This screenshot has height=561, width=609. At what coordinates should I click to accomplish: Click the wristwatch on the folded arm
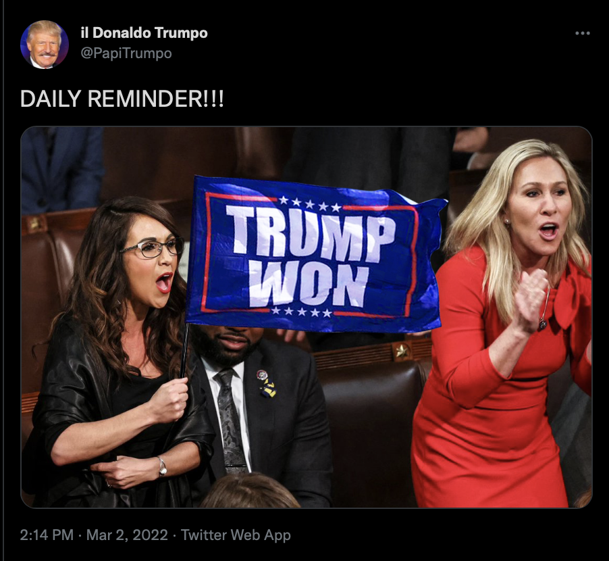[162, 466]
